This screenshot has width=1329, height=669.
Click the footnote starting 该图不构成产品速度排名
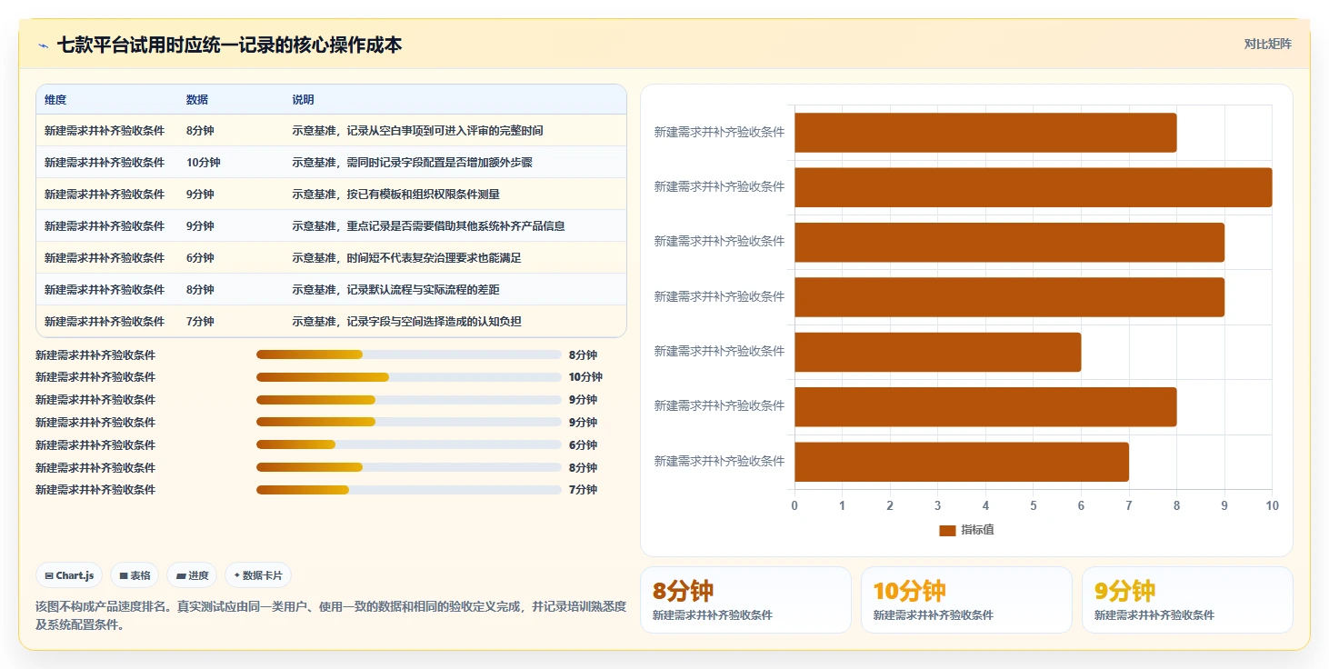click(330, 615)
